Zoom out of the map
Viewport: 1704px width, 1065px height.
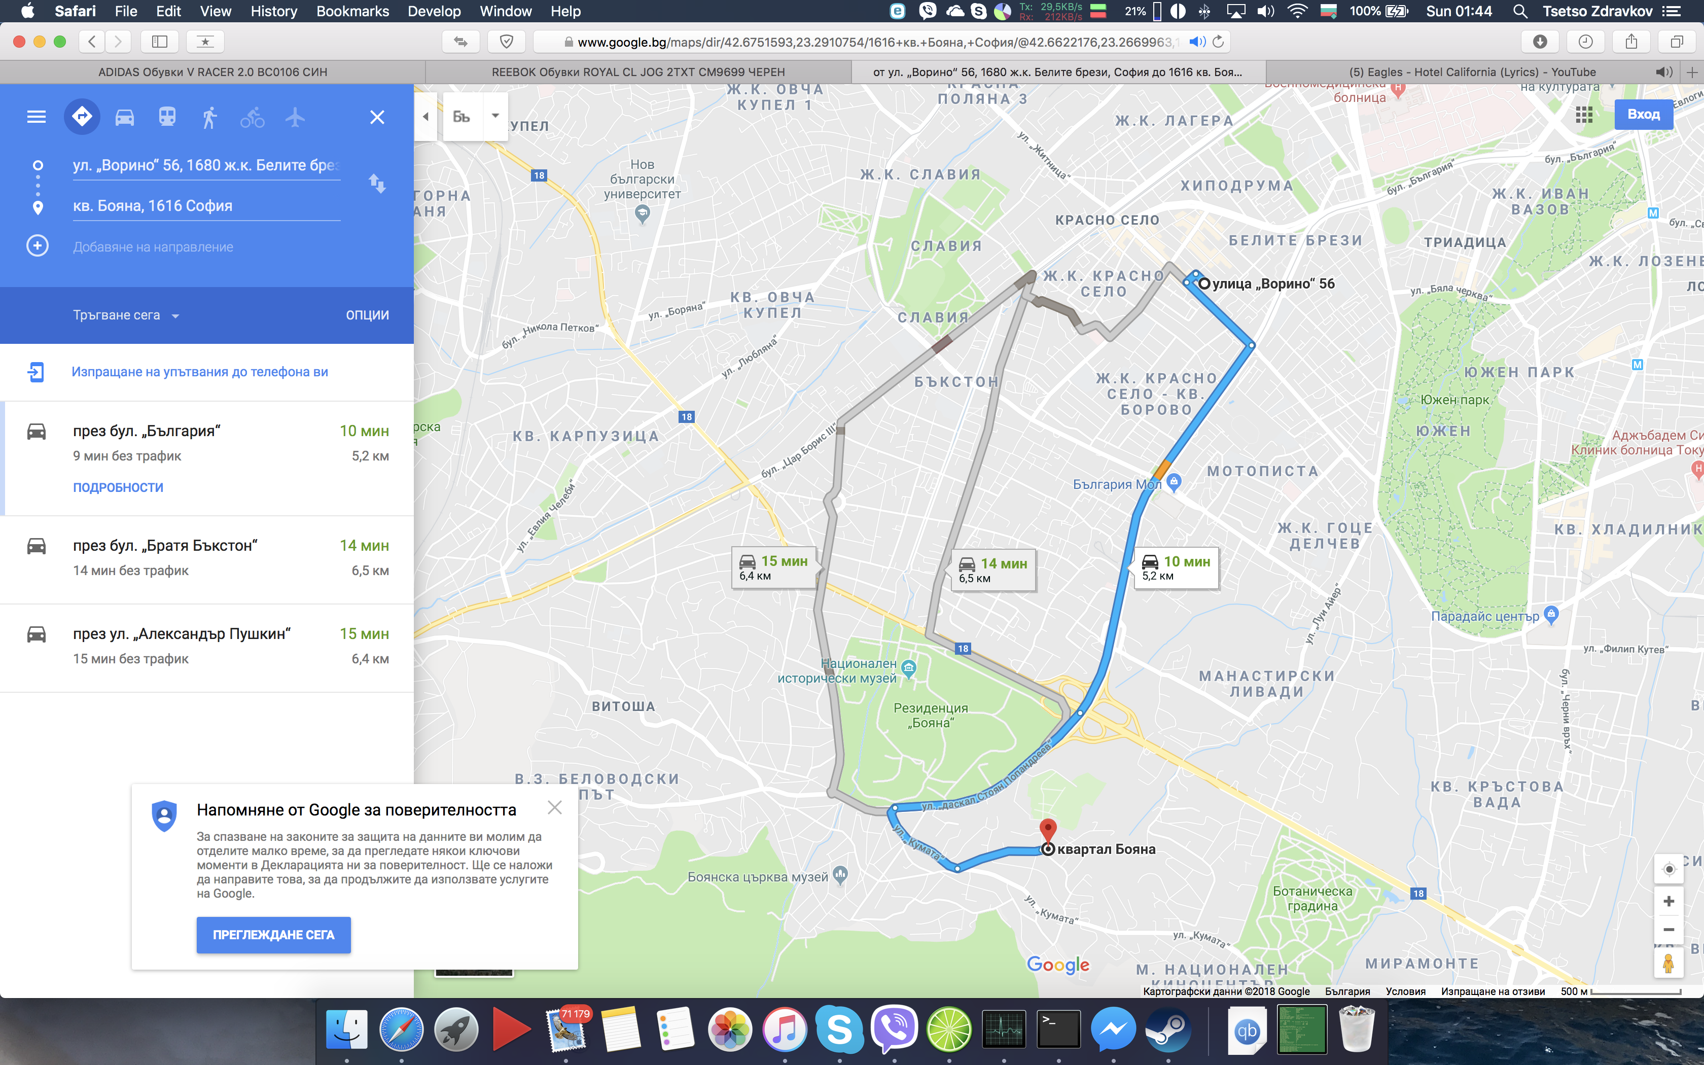click(1668, 930)
